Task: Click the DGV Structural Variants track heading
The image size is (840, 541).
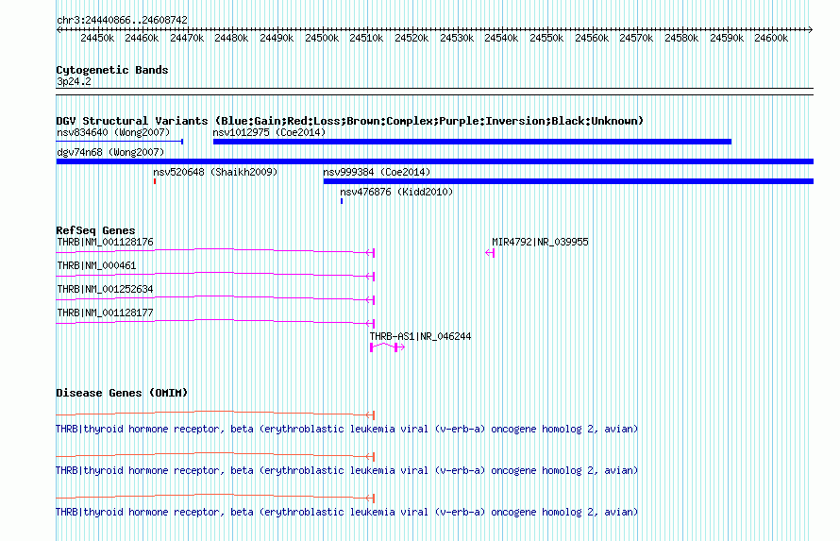Action: click(x=349, y=121)
